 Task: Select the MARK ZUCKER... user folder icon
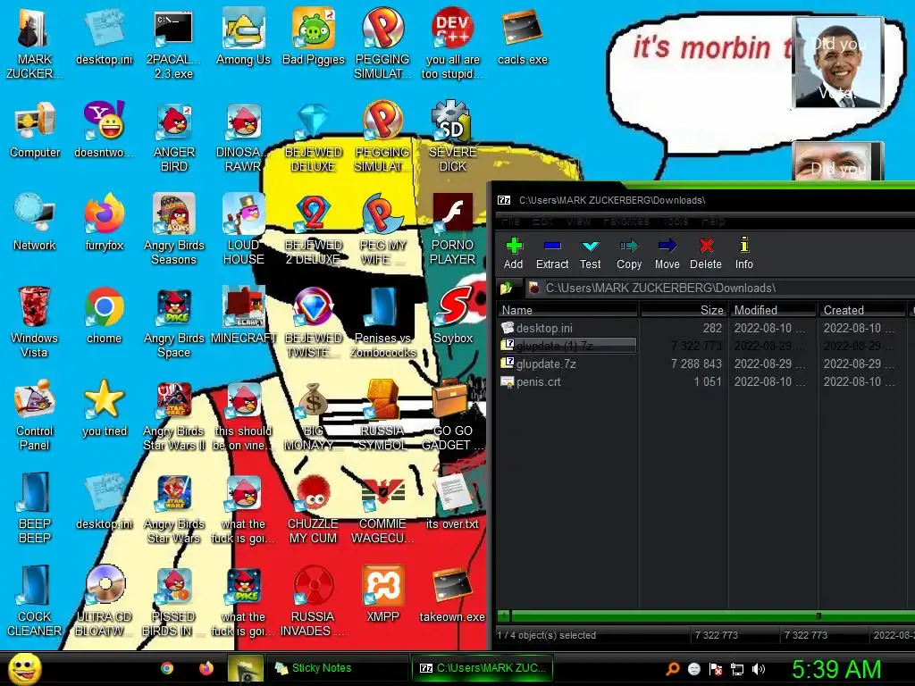pyautogui.click(x=35, y=44)
